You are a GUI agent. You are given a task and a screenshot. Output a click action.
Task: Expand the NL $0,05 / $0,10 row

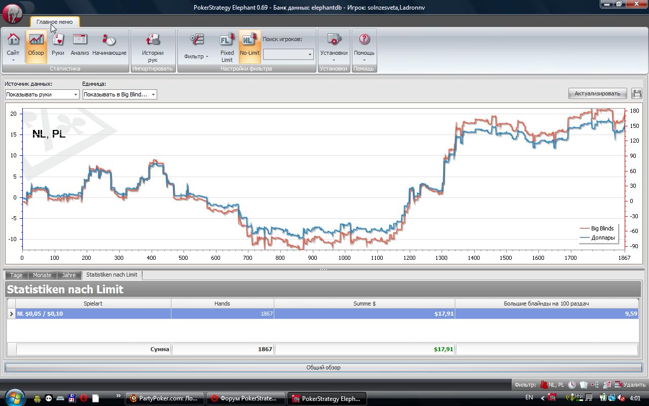click(11, 314)
